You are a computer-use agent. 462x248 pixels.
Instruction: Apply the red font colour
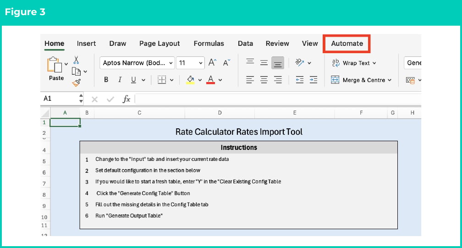coord(210,79)
